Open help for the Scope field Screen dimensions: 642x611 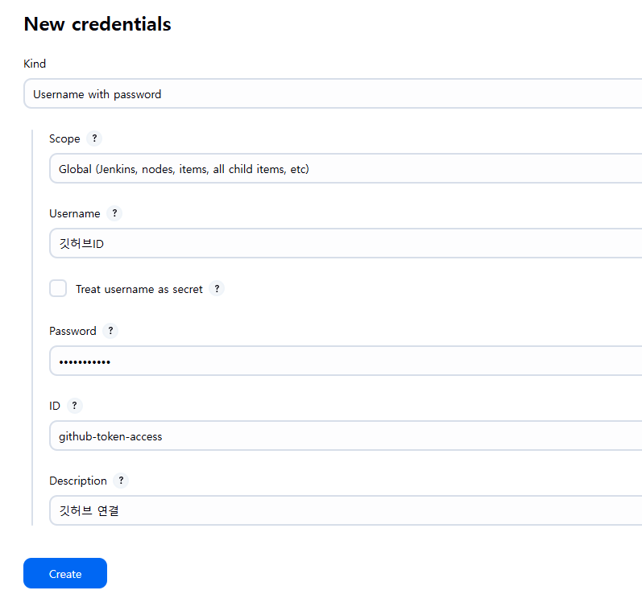95,138
